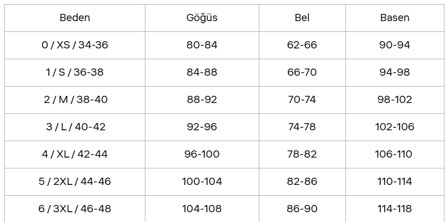Click the 80-84 Göğüs value
Image resolution: width=447 pixels, height=222 pixels.
202,45
